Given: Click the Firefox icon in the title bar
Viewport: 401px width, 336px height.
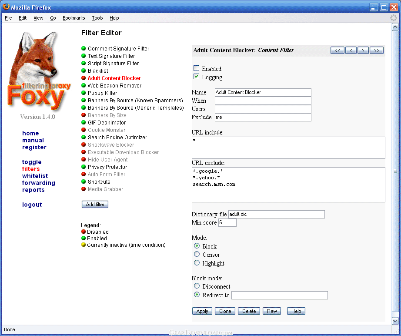Looking at the screenshot, I should coord(6,7).
